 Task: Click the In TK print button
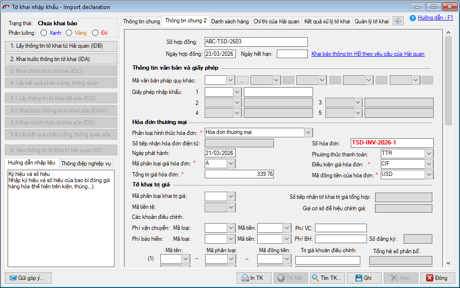point(253,278)
